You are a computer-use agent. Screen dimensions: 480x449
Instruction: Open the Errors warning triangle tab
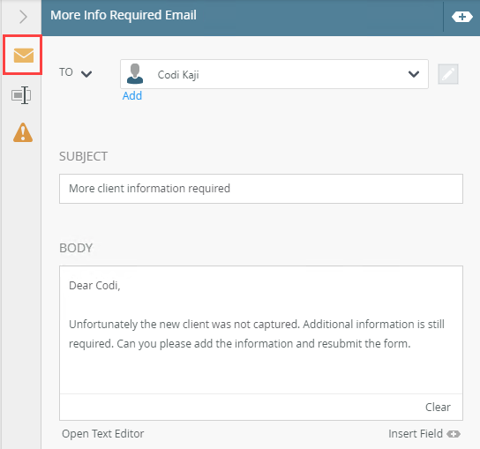(23, 132)
